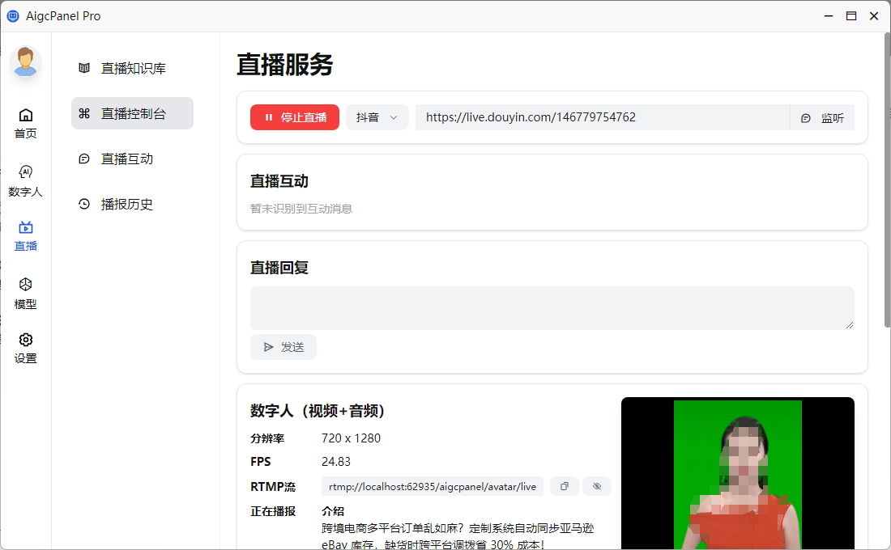Hide the RTMP stream address
The width and height of the screenshot is (891, 550).
597,486
